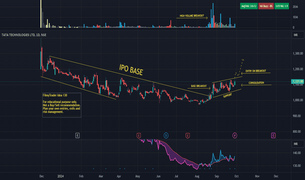305x180 pixels.
Task: Open the pink E upcoming earnings marker
Action: [273, 135]
